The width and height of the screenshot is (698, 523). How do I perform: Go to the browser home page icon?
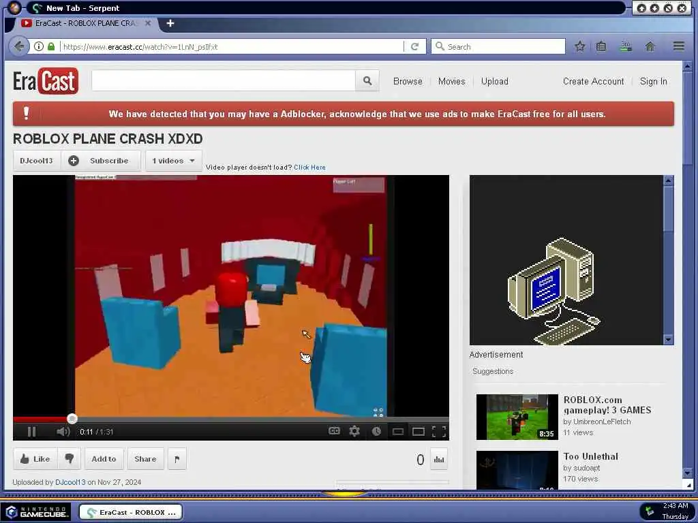650,46
